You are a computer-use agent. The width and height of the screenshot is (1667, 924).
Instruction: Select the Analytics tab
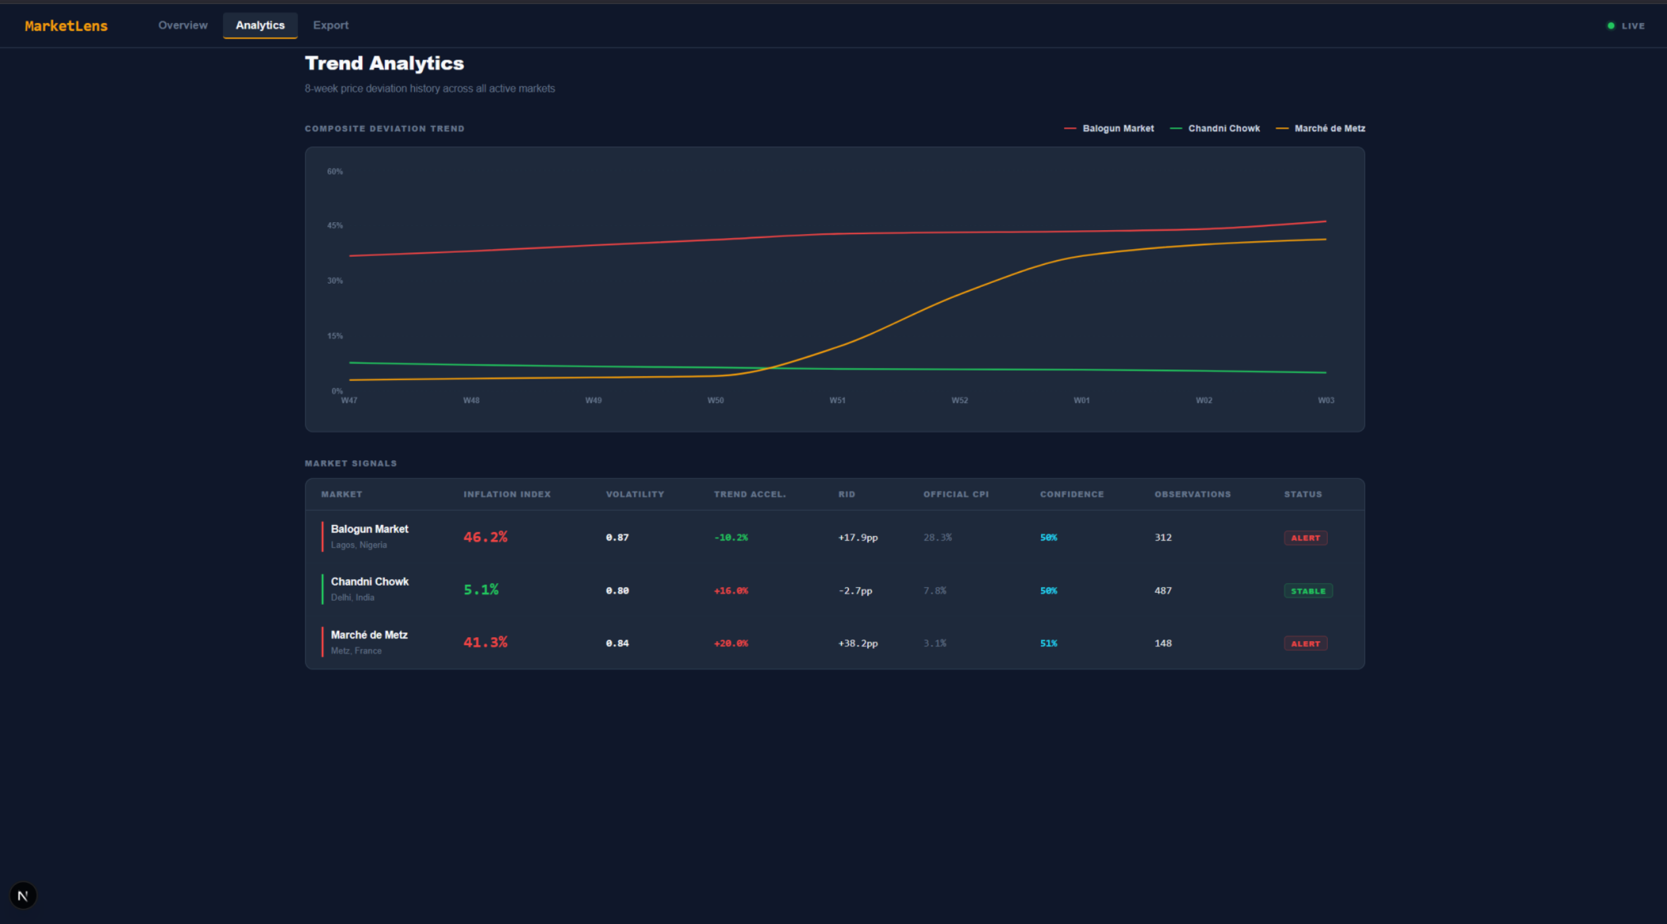point(260,25)
